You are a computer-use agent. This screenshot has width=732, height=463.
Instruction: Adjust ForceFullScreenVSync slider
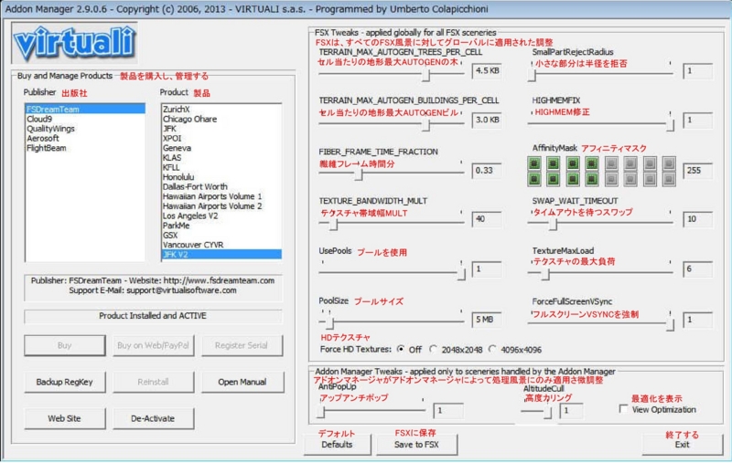pyautogui.click(x=670, y=323)
